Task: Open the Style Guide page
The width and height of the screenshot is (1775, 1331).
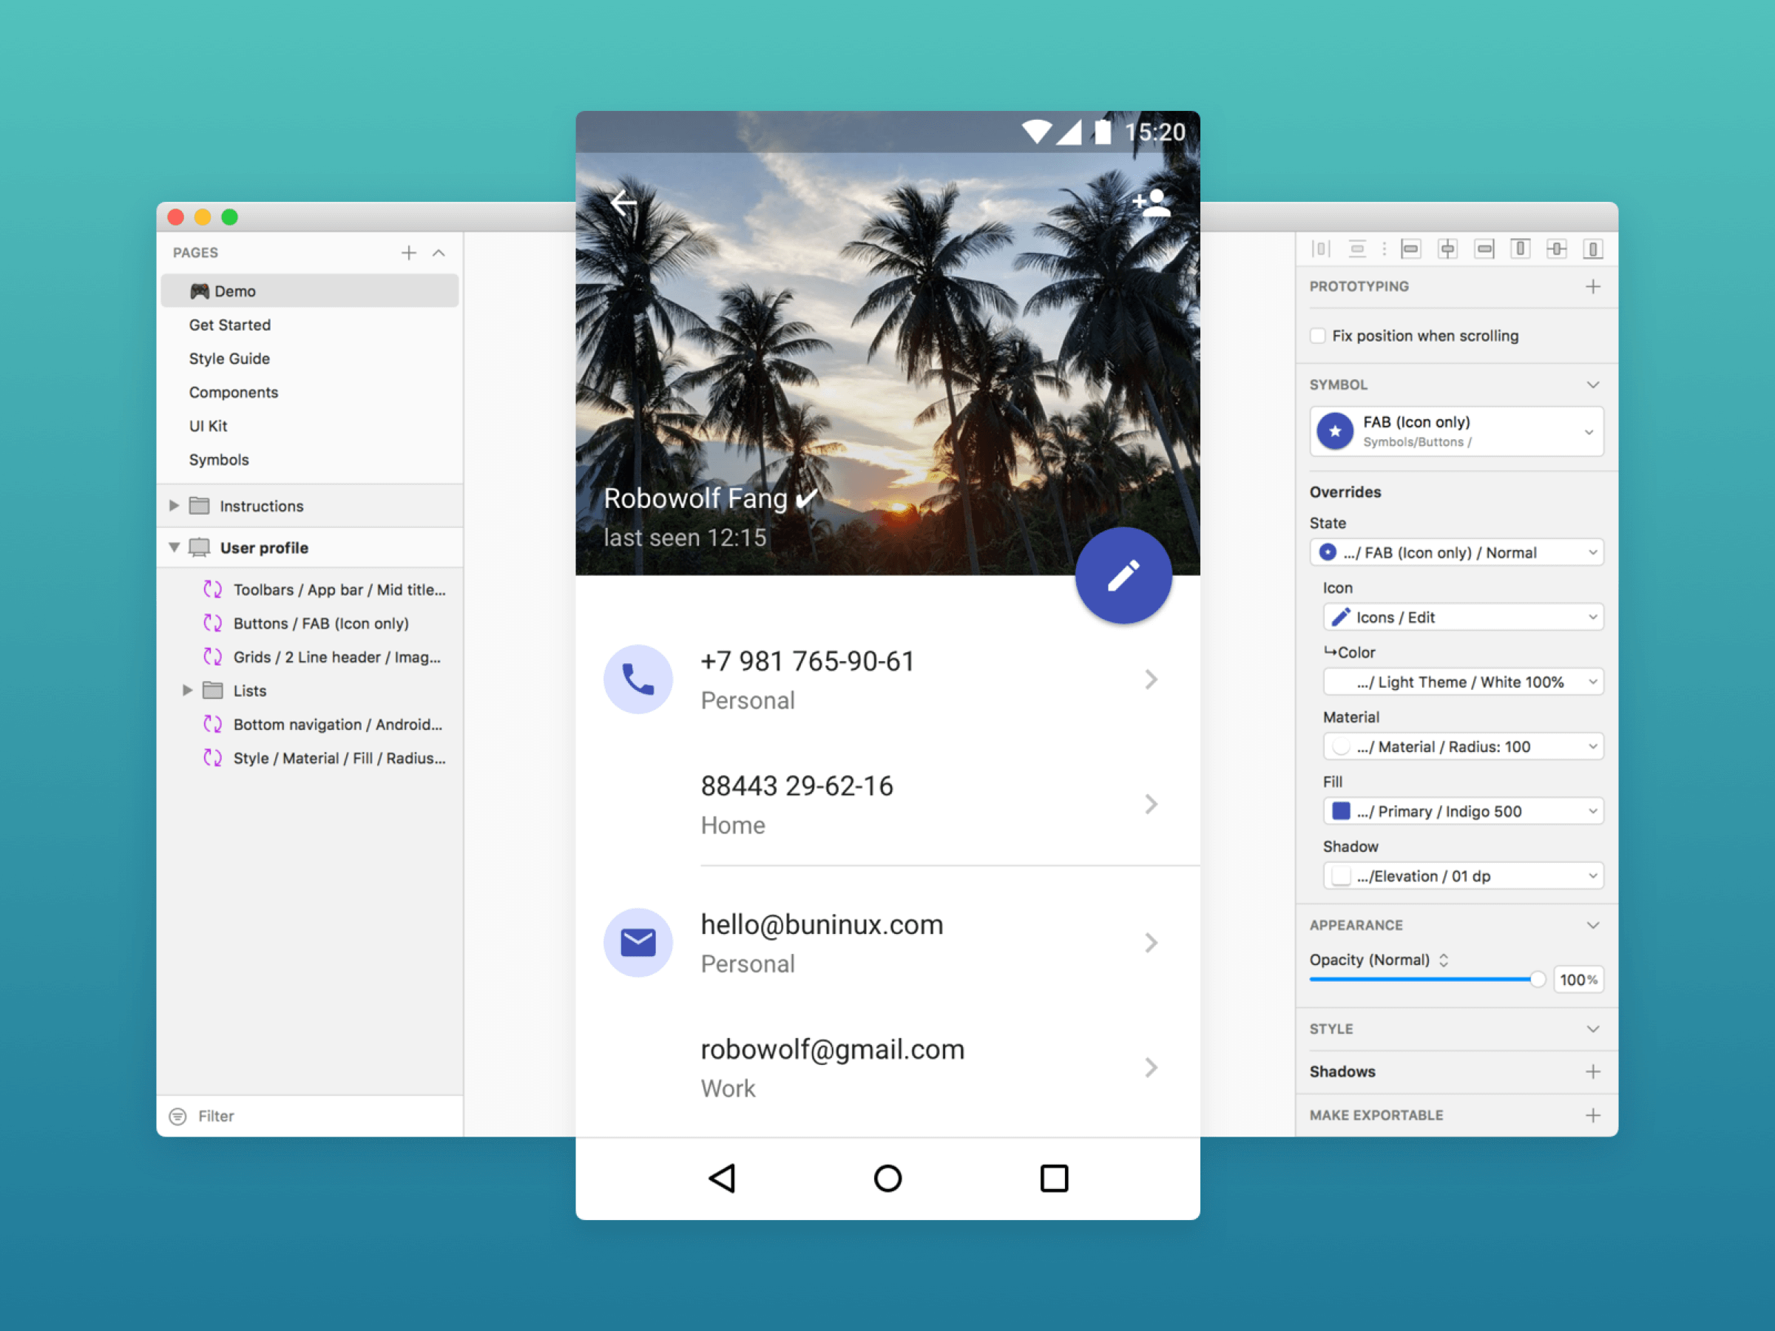Action: pos(229,359)
